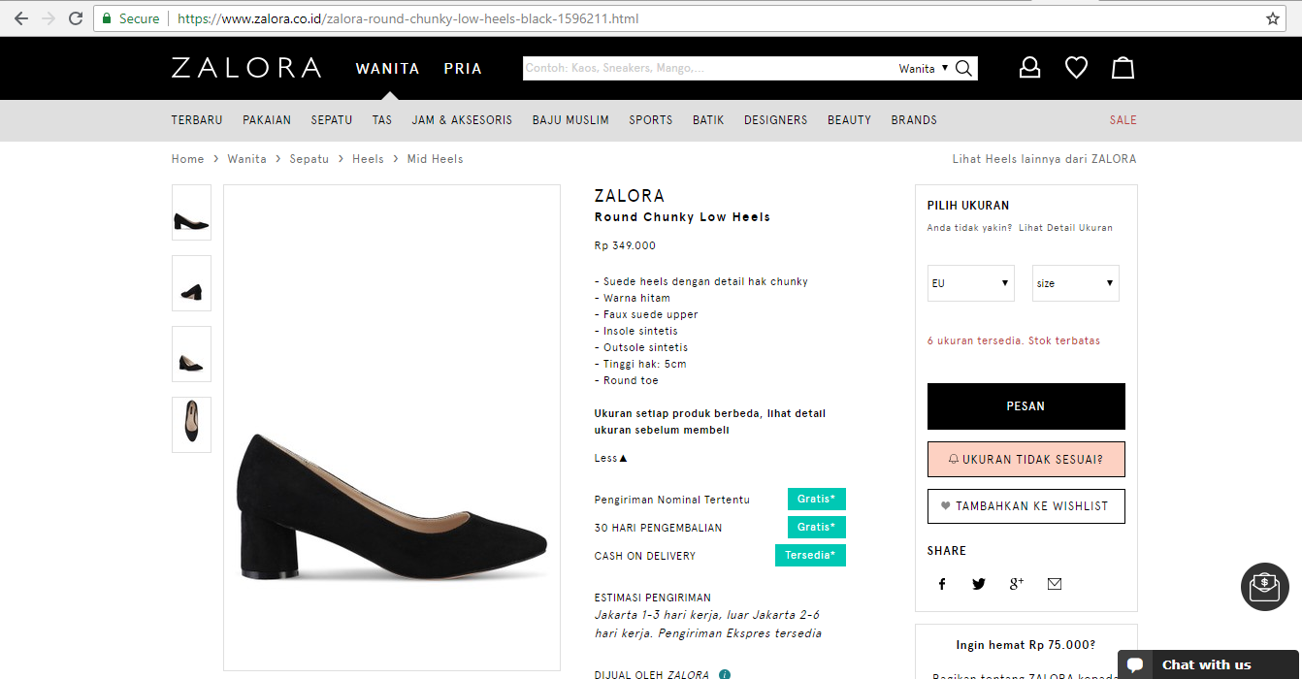Open the shopping bag icon
1302x679 pixels.
click(1123, 68)
